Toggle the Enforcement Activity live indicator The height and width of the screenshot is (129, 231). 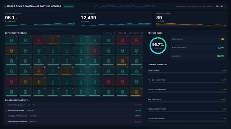(29, 100)
